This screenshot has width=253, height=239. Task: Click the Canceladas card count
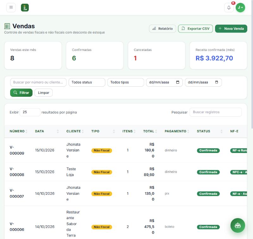tap(135, 58)
